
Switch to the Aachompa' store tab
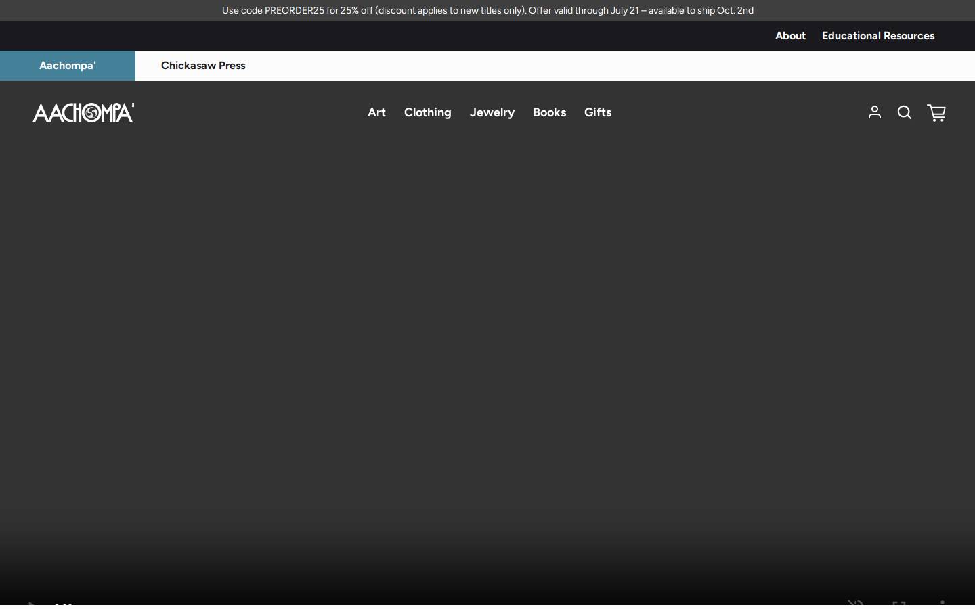tap(68, 66)
